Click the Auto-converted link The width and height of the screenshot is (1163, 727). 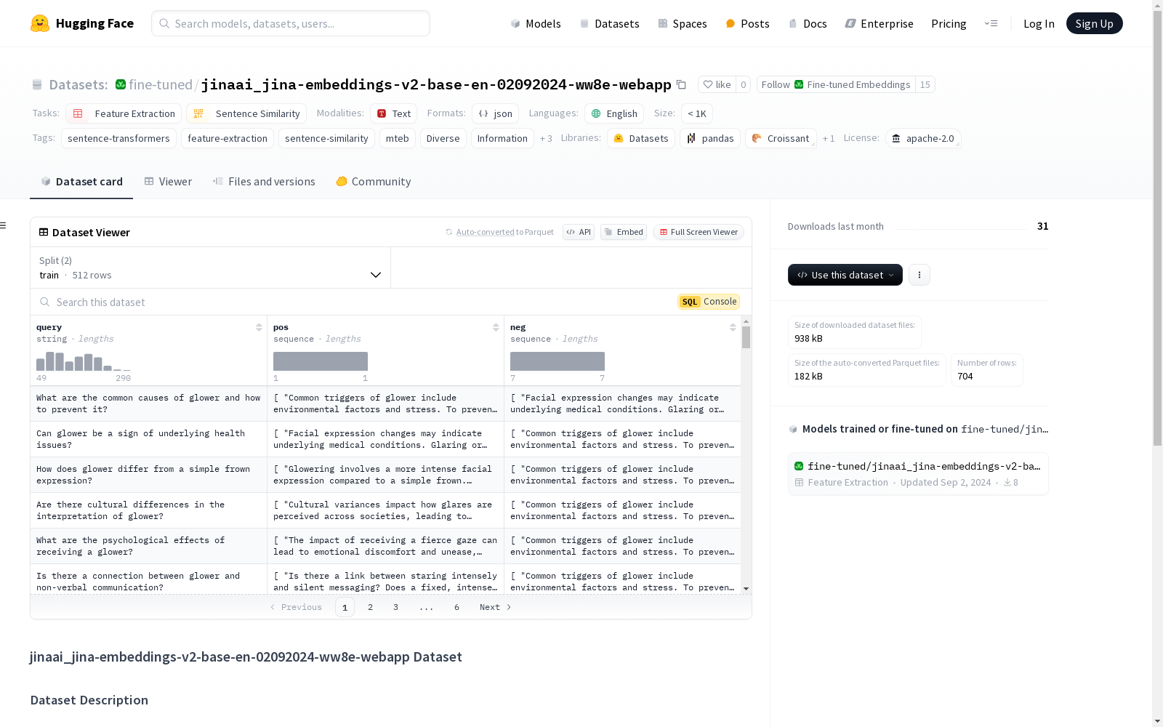pos(485,232)
